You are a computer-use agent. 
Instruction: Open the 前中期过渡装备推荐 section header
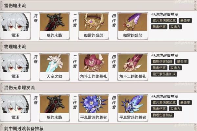click(98, 128)
